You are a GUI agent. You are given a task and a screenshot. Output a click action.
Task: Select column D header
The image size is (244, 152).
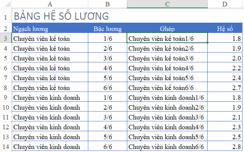[x=225, y=4]
